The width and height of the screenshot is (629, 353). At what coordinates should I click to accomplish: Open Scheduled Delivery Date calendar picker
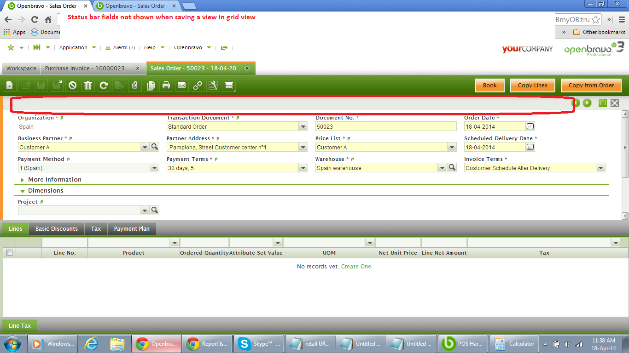tap(530, 147)
